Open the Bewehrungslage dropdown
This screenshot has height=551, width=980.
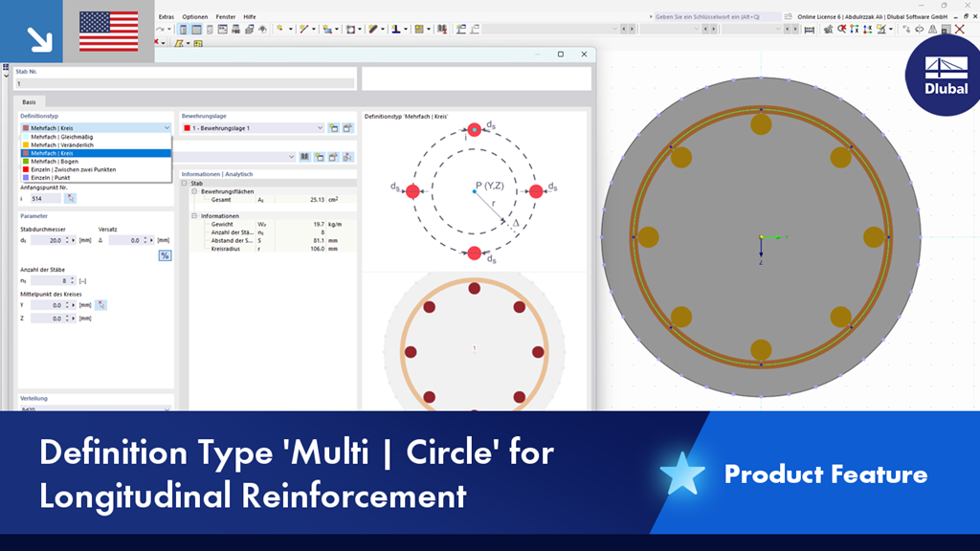click(253, 128)
